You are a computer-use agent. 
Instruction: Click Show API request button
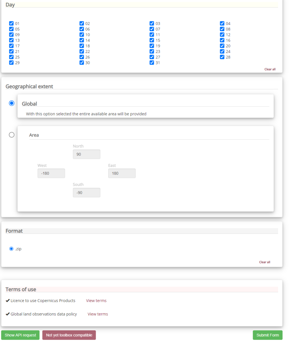pyautogui.click(x=20, y=335)
